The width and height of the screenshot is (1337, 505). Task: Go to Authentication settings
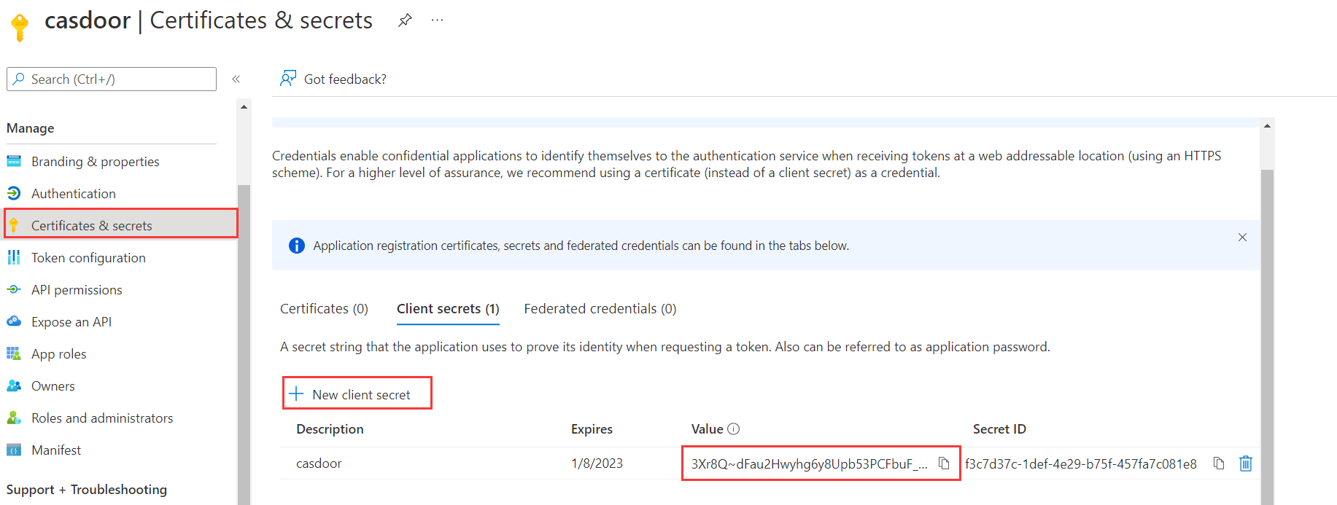coord(73,193)
